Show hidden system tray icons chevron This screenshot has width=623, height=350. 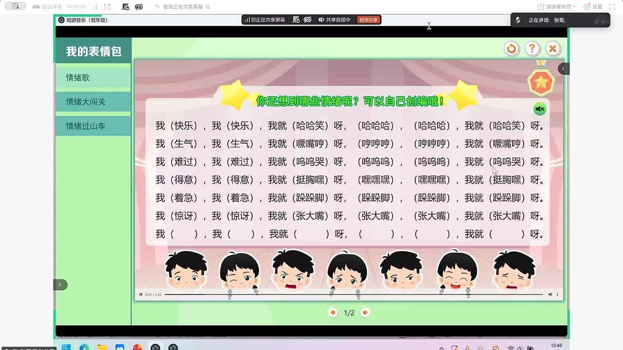(x=441, y=348)
